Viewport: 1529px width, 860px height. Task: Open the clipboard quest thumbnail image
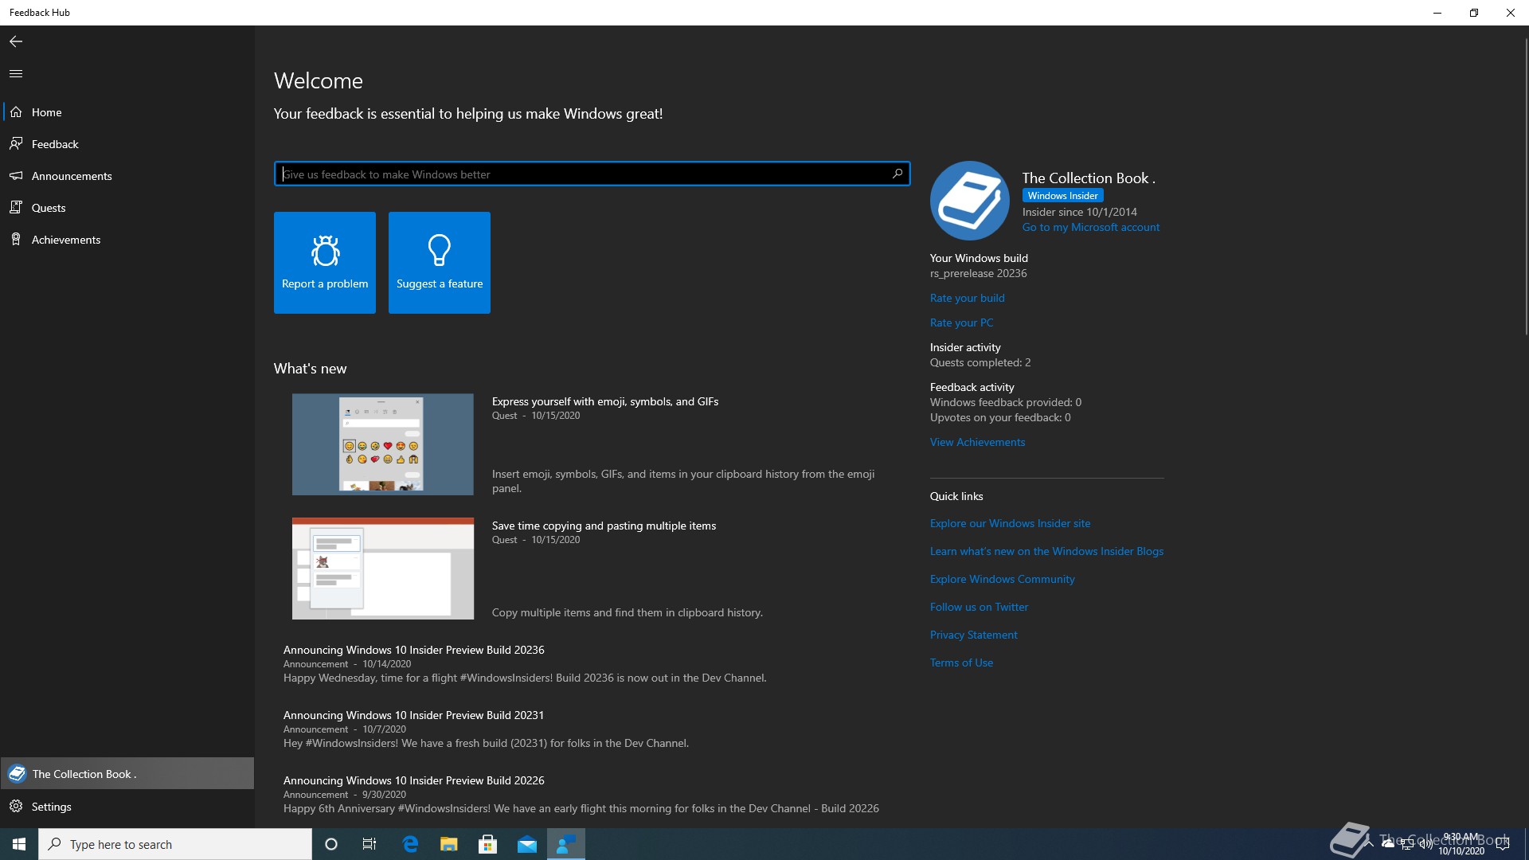coord(383,569)
